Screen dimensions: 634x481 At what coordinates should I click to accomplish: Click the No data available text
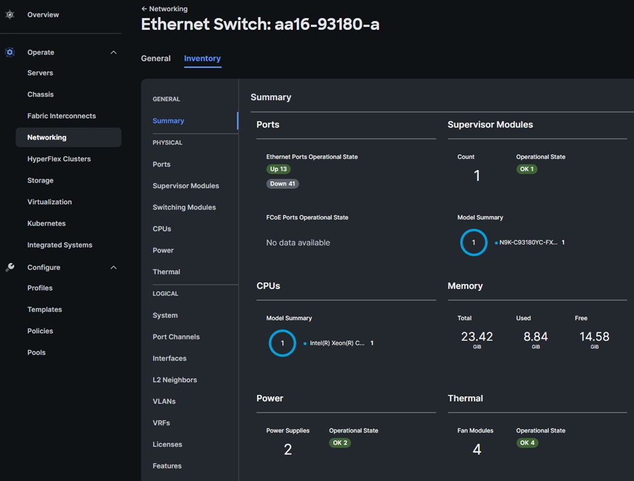pos(298,243)
